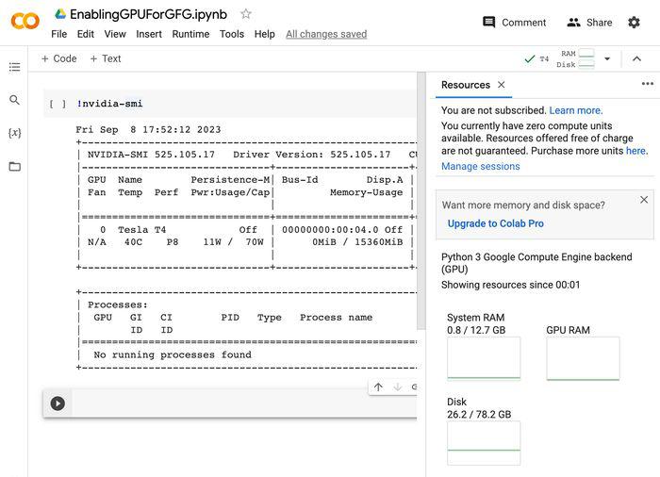Screen dimensions: 660x477
Task: Run the empty code cell
Action: [x=58, y=403]
